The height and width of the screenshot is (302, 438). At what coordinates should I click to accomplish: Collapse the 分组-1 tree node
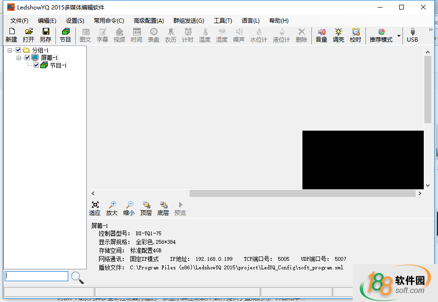point(10,50)
